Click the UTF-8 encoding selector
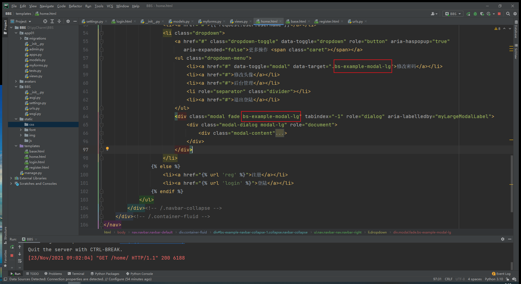The height and width of the screenshot is (284, 521). pos(460,279)
